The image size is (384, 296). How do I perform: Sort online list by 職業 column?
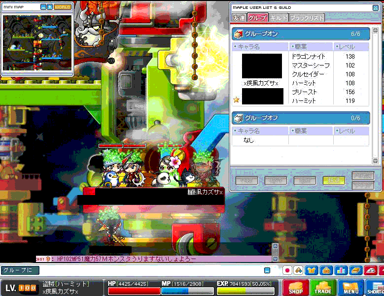tap(311, 46)
